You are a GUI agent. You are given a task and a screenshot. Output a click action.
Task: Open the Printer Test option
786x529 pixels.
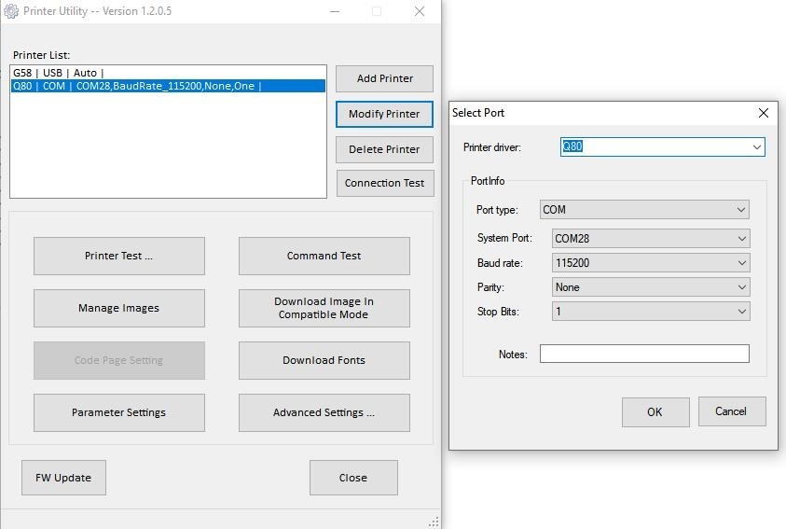point(118,256)
